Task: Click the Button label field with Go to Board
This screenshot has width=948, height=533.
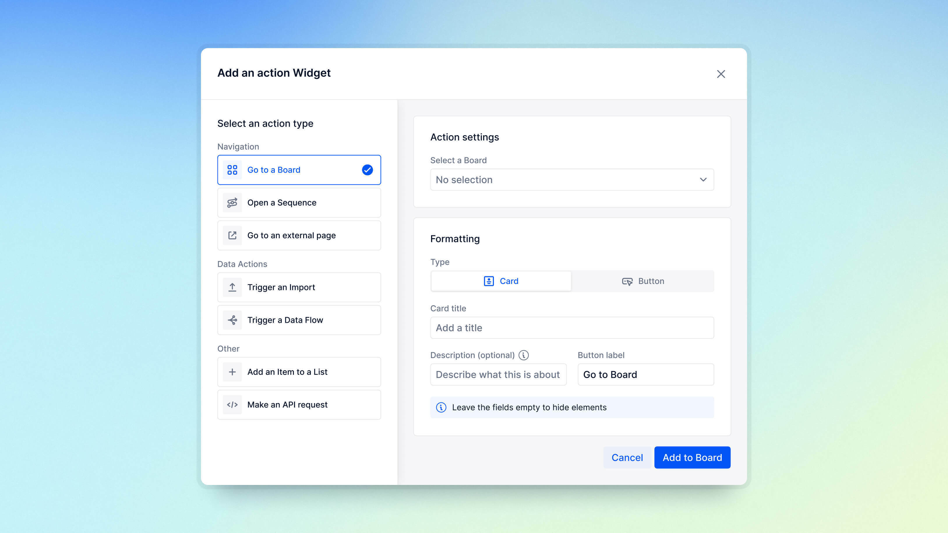Action: (x=645, y=374)
